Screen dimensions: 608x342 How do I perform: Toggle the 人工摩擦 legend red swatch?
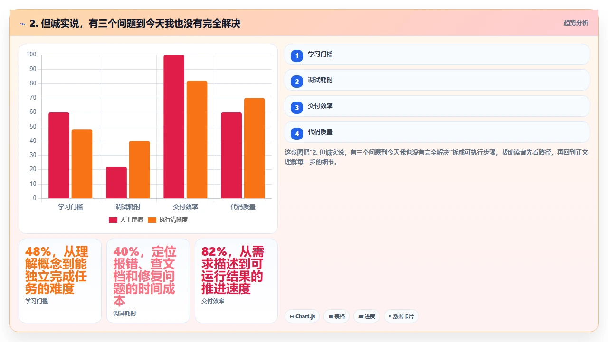[113, 220]
